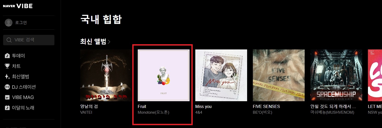Open the Fruit album cover
The width and height of the screenshot is (382, 128).
point(164,75)
